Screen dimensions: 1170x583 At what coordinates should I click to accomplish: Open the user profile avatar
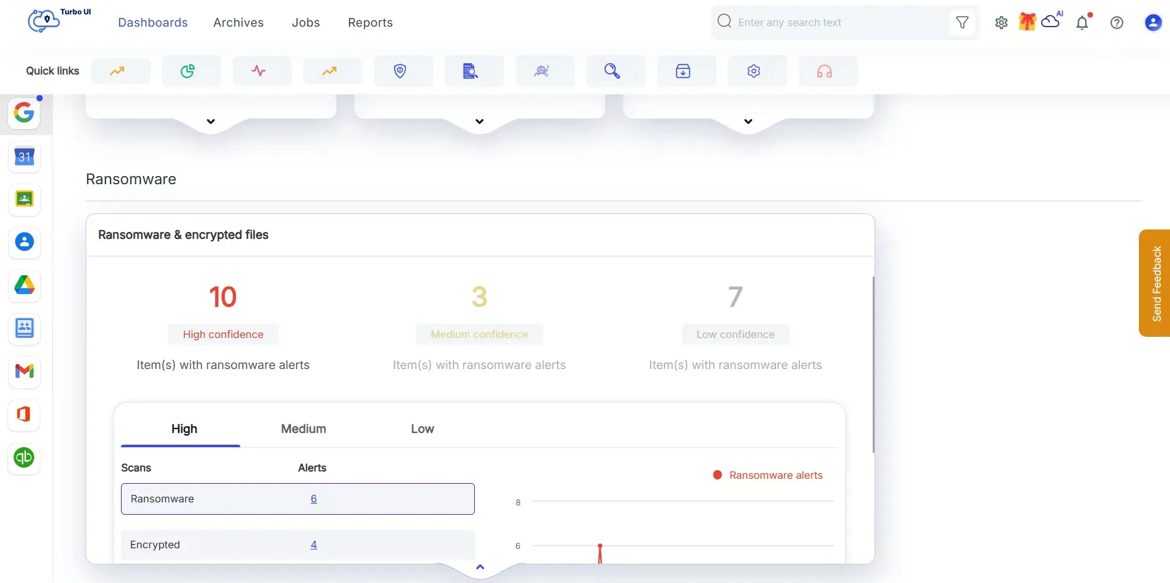click(x=1153, y=23)
